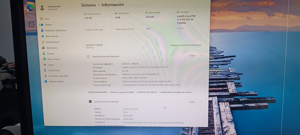
Task: Open Configuración avanzada del sistema link
Action: pos(175,92)
